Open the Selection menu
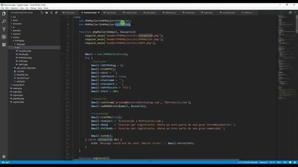Viewport: 298px width, 167px height. (14, 8)
